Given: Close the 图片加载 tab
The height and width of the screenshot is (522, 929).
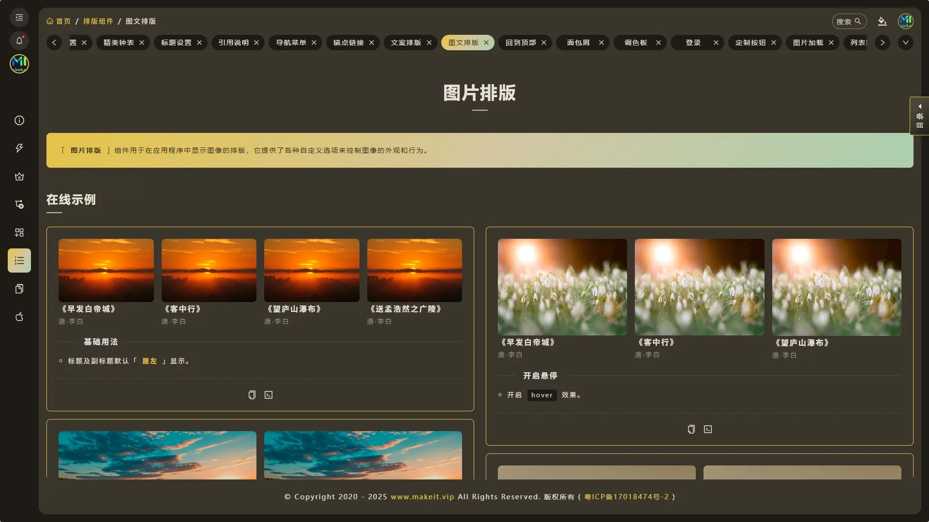Looking at the screenshot, I should pos(831,43).
